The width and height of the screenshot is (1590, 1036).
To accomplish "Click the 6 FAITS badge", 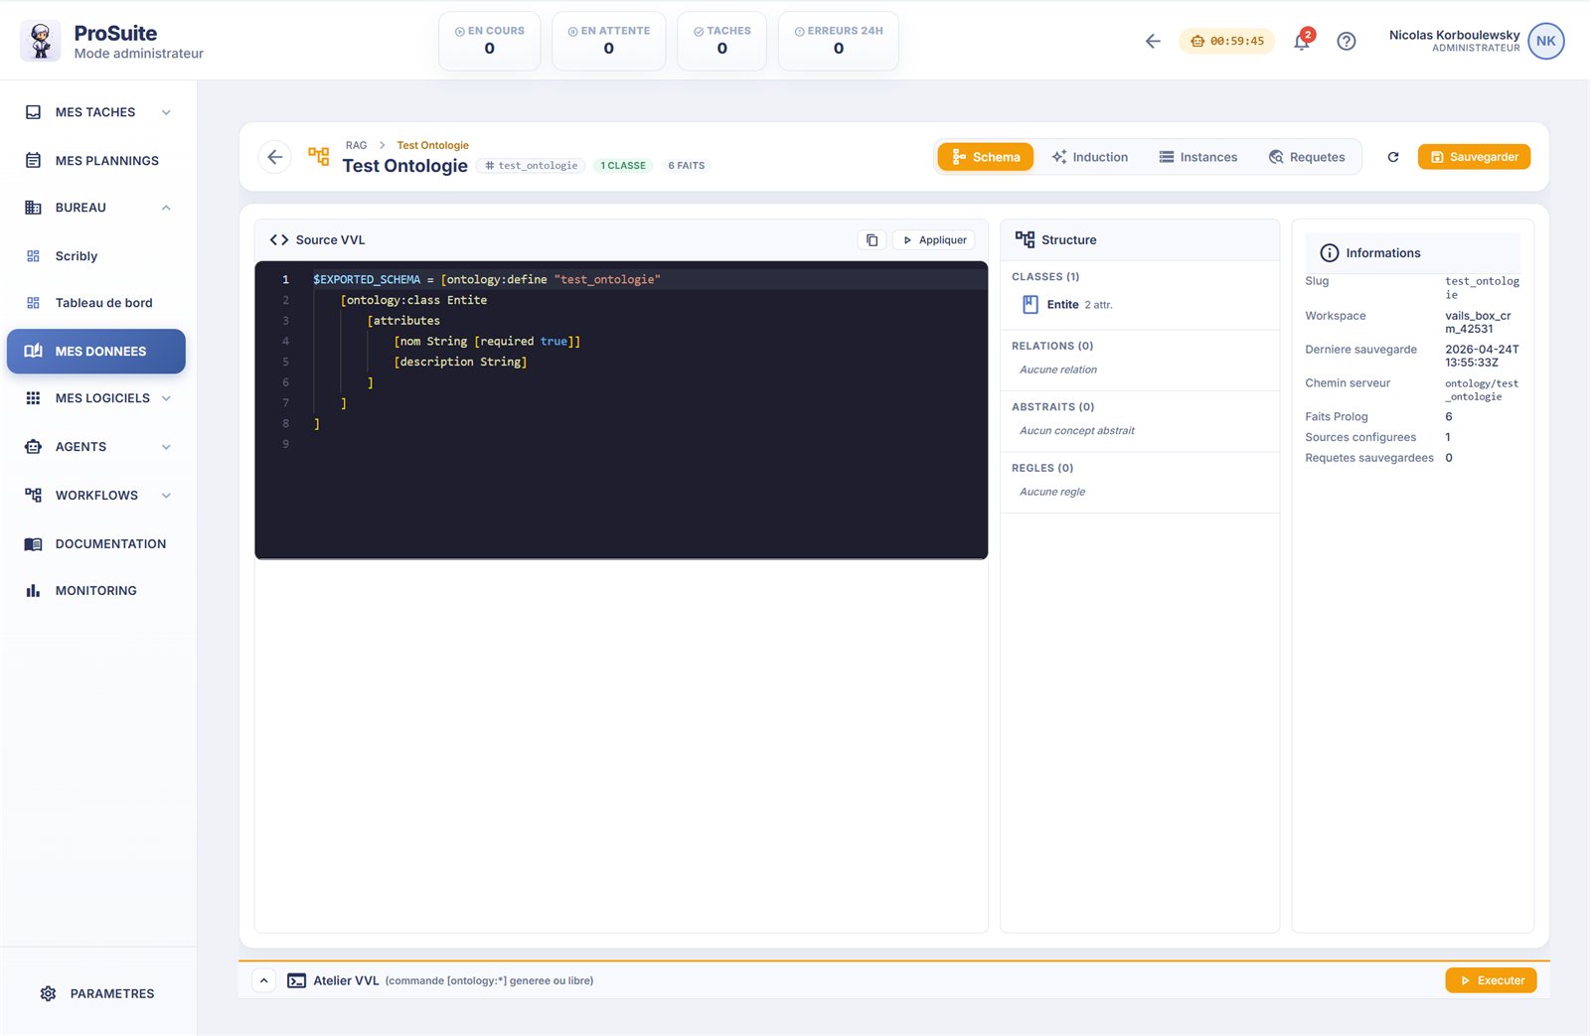I will point(686,166).
